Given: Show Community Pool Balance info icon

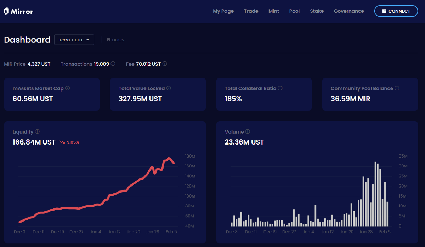Looking at the screenshot, I should coord(397,88).
